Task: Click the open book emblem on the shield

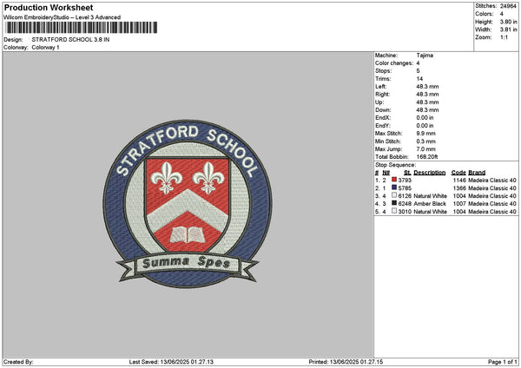Action: [x=188, y=235]
